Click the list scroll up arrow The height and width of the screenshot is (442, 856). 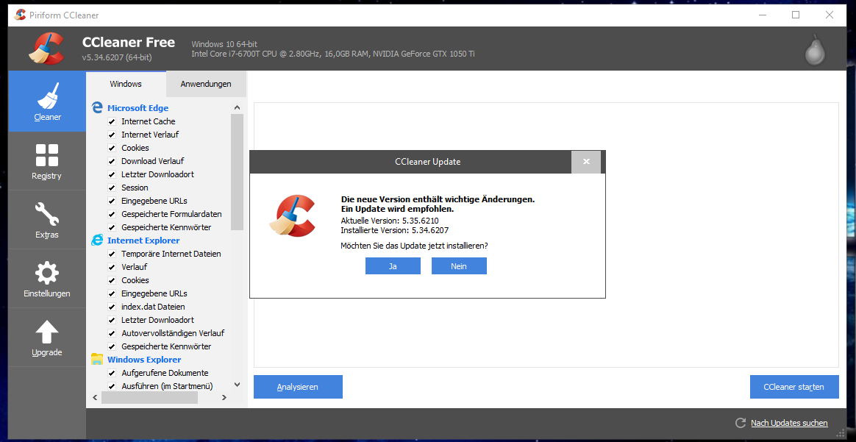[237, 108]
